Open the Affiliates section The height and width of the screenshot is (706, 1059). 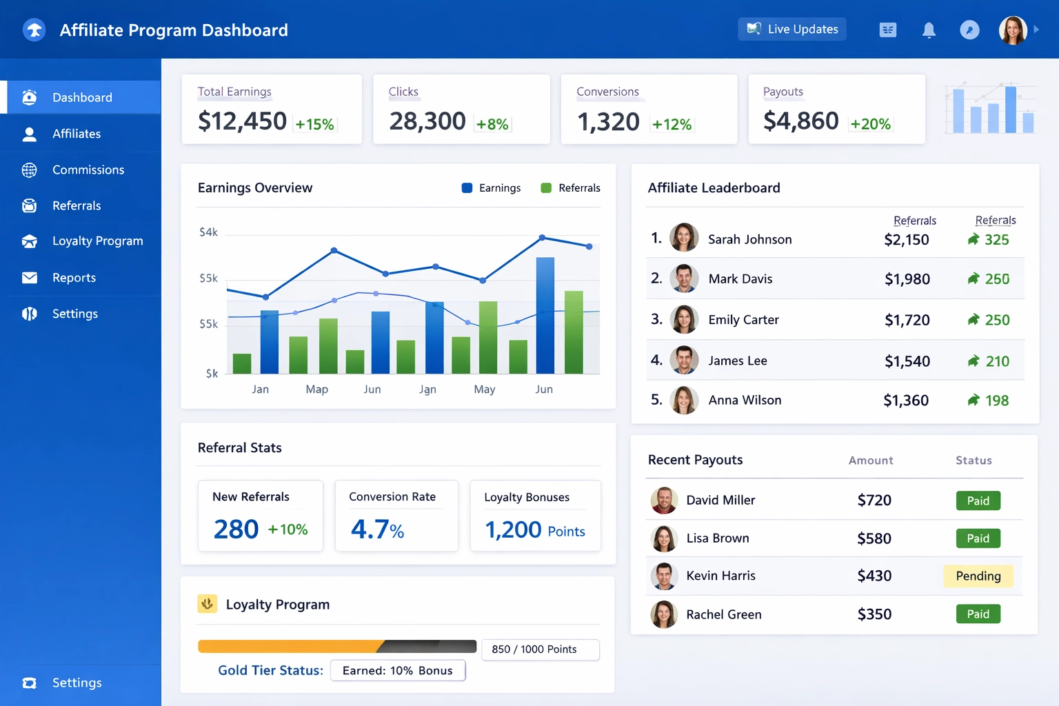[77, 134]
